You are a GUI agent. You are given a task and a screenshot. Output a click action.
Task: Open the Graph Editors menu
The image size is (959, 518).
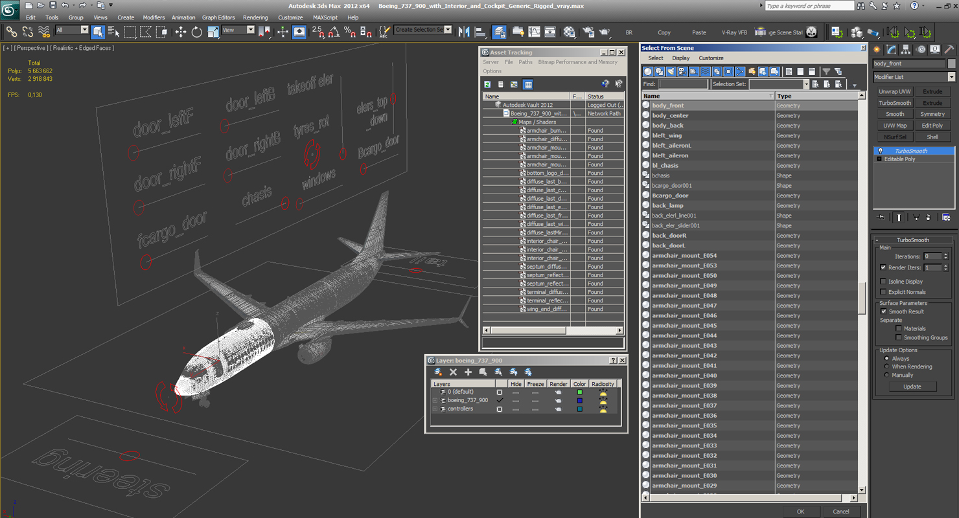click(x=218, y=17)
